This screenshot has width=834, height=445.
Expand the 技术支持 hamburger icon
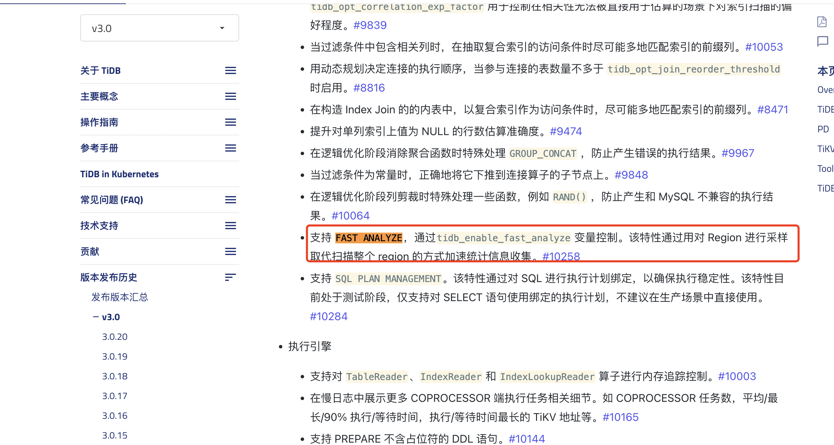(230, 226)
